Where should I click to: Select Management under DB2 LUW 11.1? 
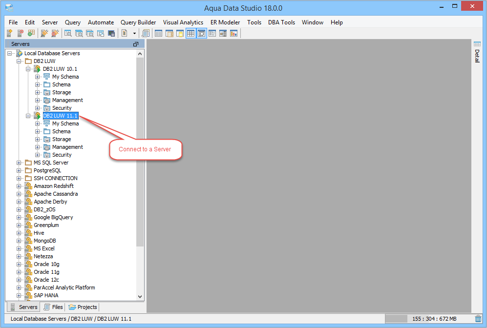(67, 147)
